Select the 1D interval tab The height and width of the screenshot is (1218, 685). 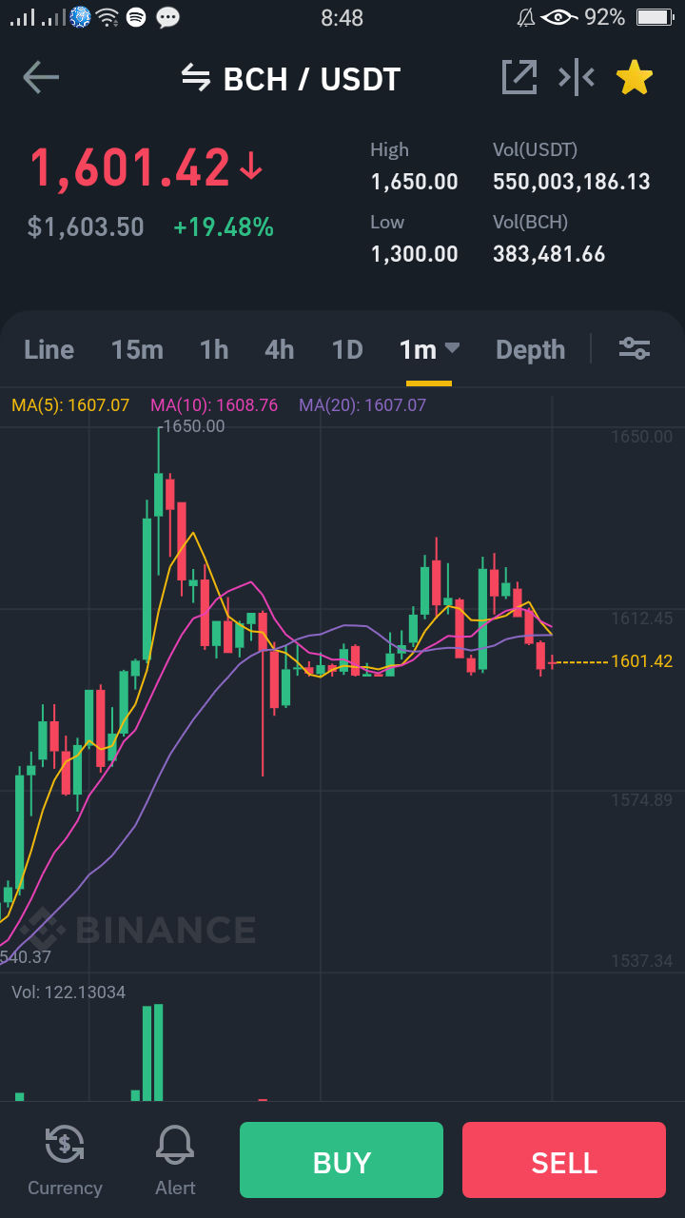[x=347, y=350]
